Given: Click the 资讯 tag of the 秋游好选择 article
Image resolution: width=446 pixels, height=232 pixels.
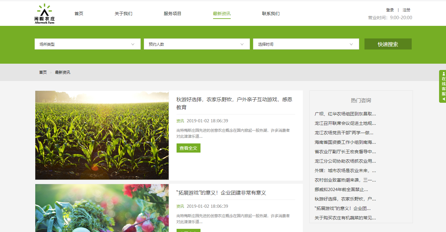Looking at the screenshot, I should 180,121.
